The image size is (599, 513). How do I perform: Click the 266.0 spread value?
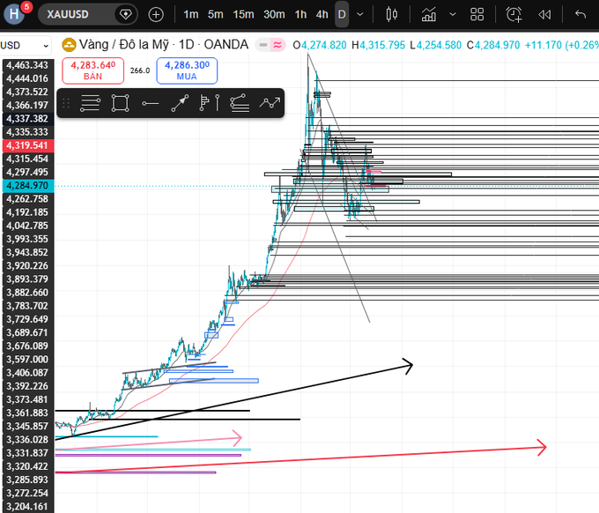(x=140, y=71)
